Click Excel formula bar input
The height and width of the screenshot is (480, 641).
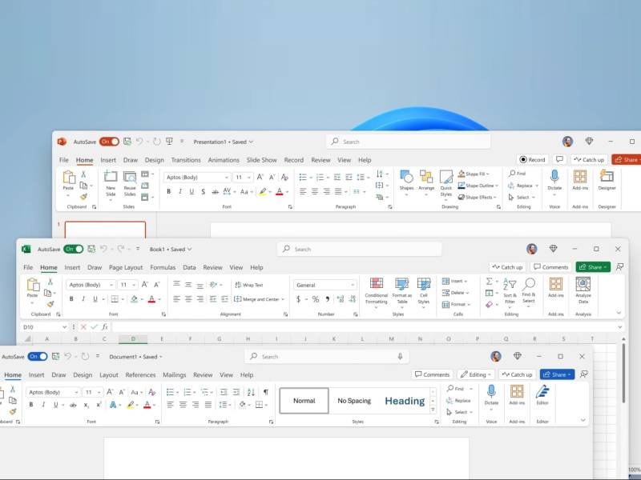[x=366, y=327]
